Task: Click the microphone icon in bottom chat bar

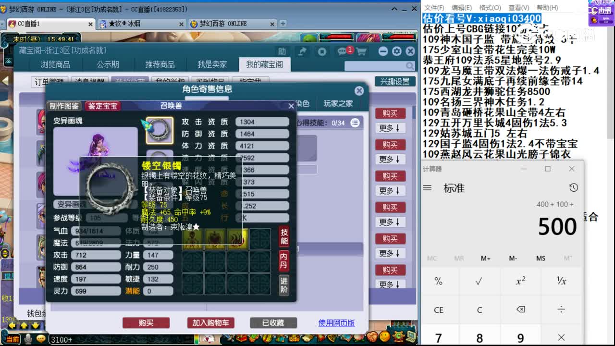Action: [28, 339]
